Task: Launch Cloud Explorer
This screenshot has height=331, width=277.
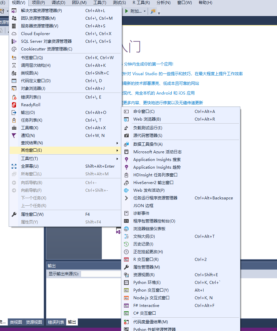Action: click(35, 34)
